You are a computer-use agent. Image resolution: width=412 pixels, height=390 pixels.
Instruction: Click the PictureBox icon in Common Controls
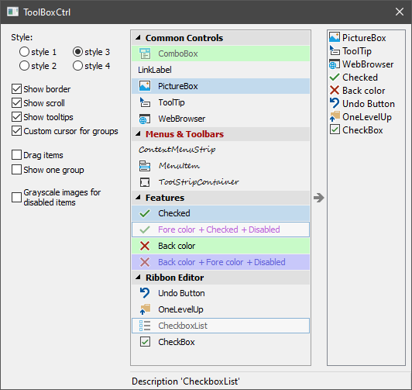point(145,86)
